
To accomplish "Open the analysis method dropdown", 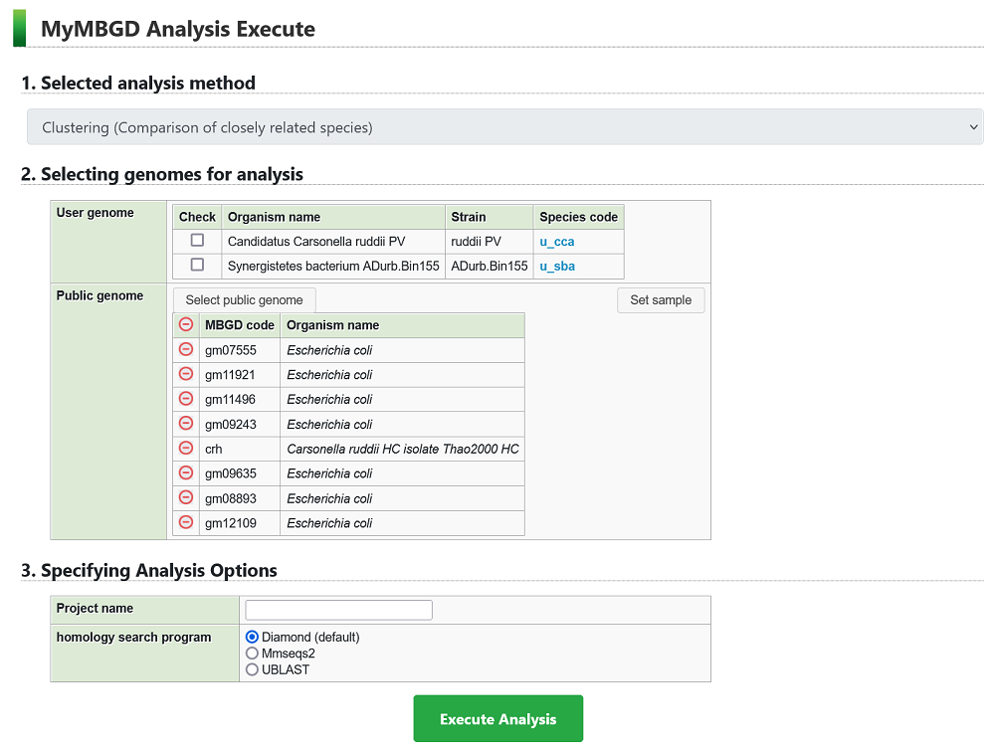I will [504, 127].
